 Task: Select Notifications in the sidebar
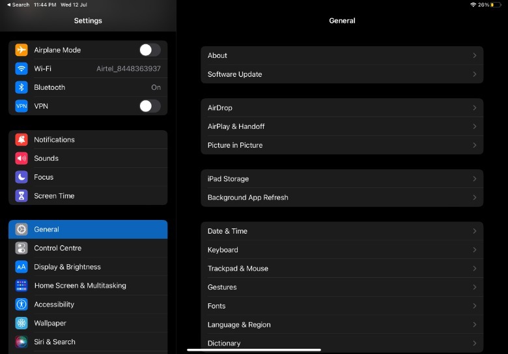click(x=88, y=139)
